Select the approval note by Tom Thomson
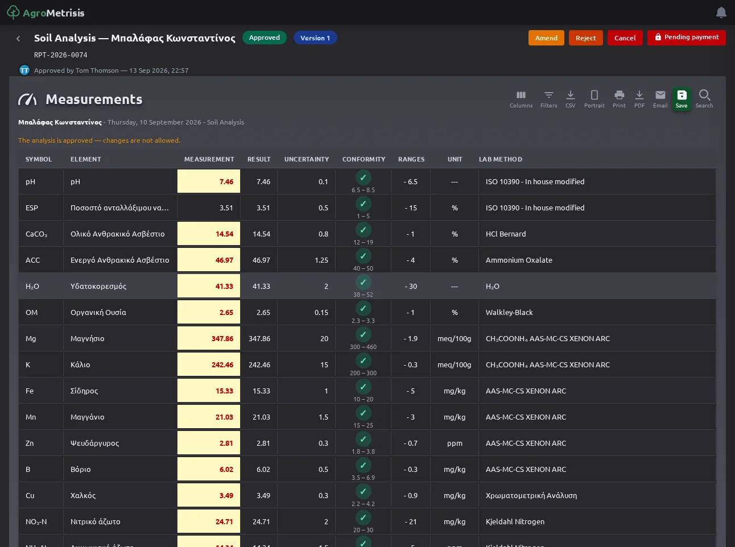This screenshot has height=547, width=735. tap(112, 71)
